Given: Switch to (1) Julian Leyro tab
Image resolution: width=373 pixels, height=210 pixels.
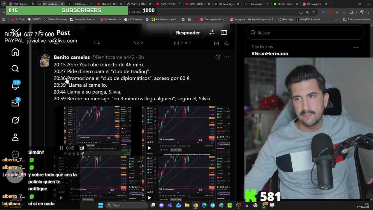Looking at the screenshot, I should coord(226,4).
